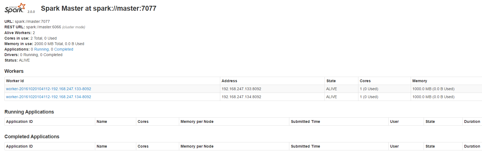Sort Running Applications by Submitted Time

(x=305, y=121)
